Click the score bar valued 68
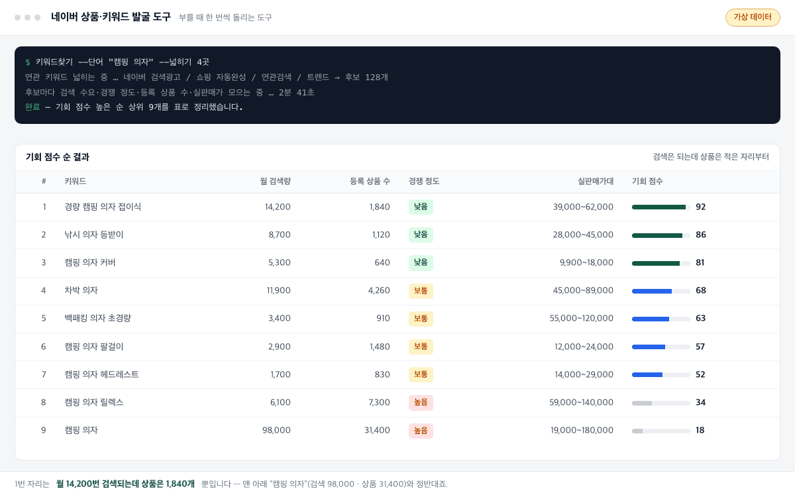This screenshot has width=795, height=497. click(x=661, y=291)
